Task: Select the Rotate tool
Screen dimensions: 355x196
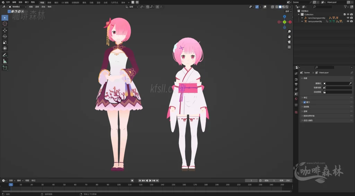Action: click(5, 36)
